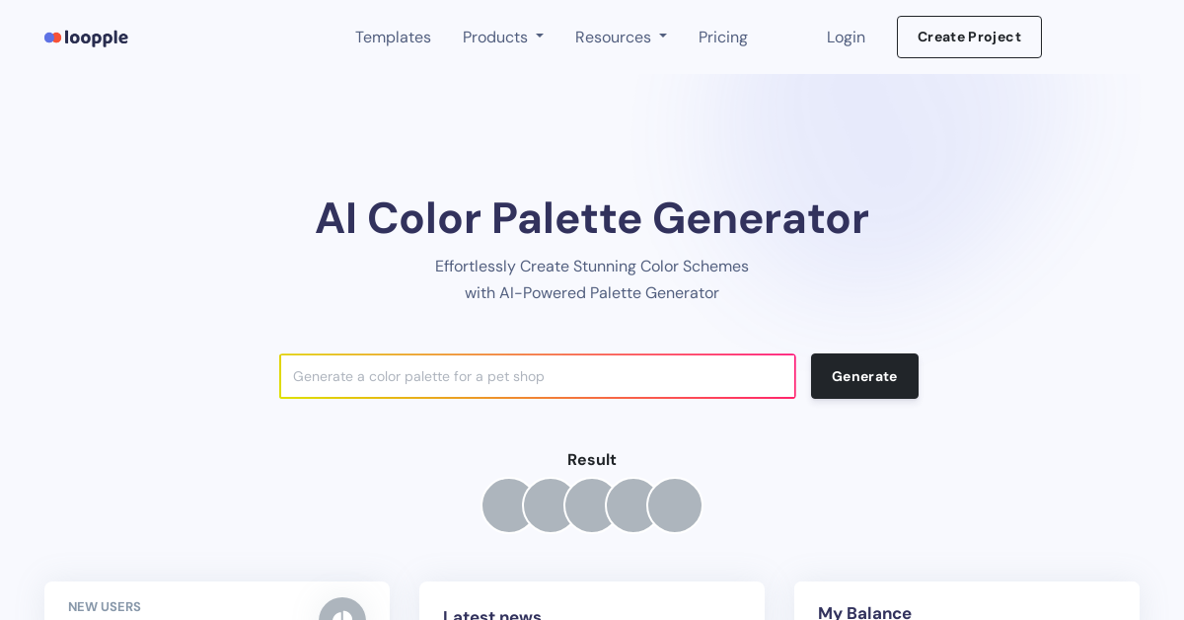This screenshot has height=620, width=1184.
Task: Click the Loopple wordmark in the header
Action: coord(96,38)
